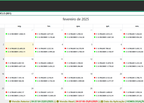Open the A PAGAR 13.878,70 entry
144x103 pixels.
pyautogui.click(x=104, y=63)
